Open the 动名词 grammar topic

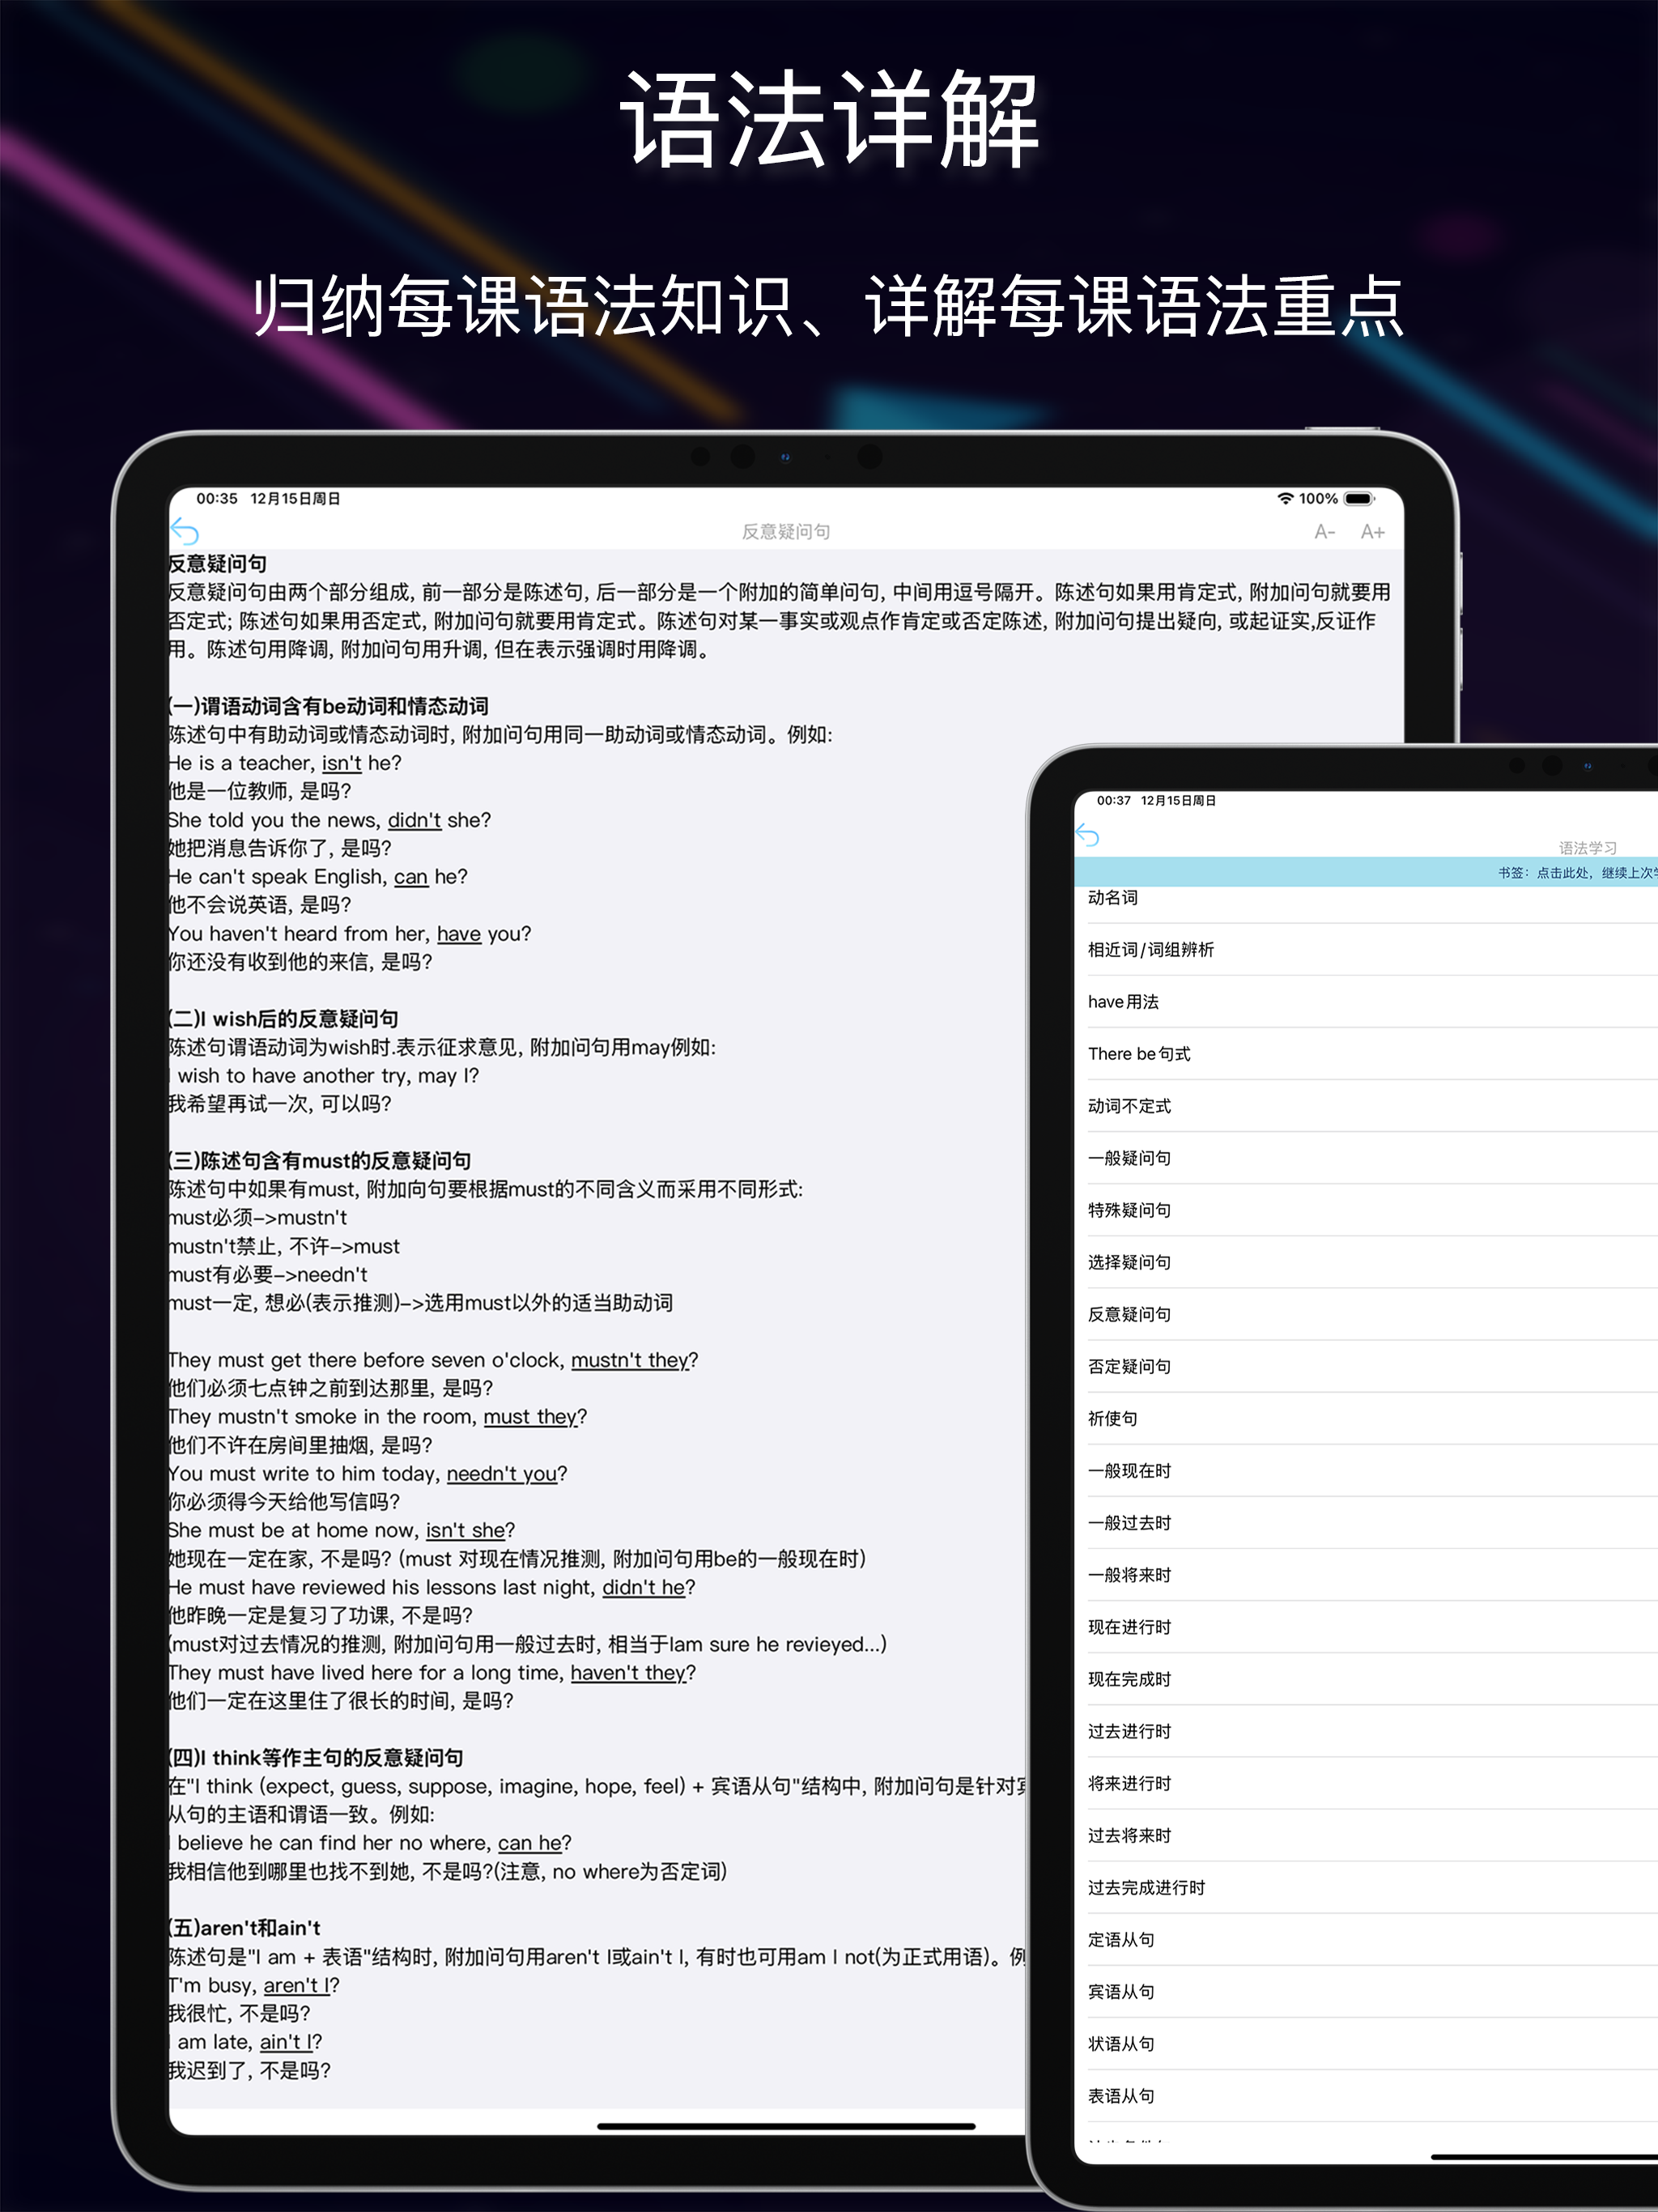click(x=1113, y=898)
